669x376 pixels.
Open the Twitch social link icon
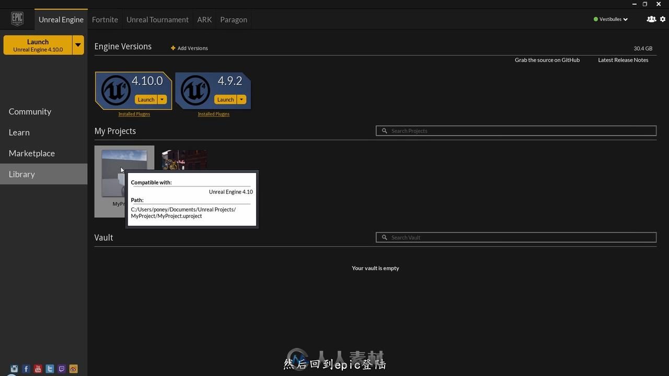(x=62, y=369)
